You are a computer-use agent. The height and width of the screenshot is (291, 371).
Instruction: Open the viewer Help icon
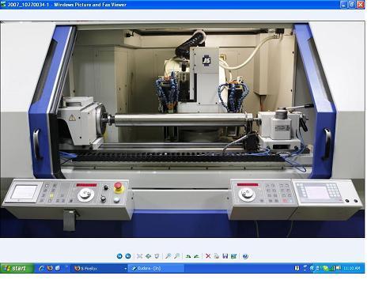point(245,256)
